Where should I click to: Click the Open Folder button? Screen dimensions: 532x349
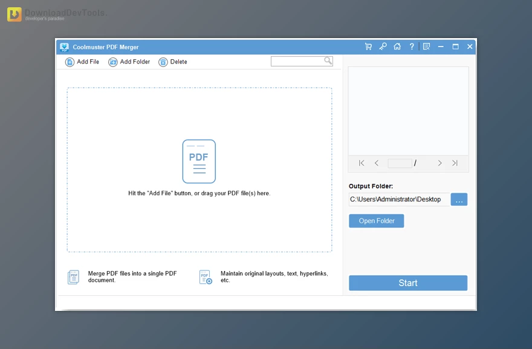(376, 221)
